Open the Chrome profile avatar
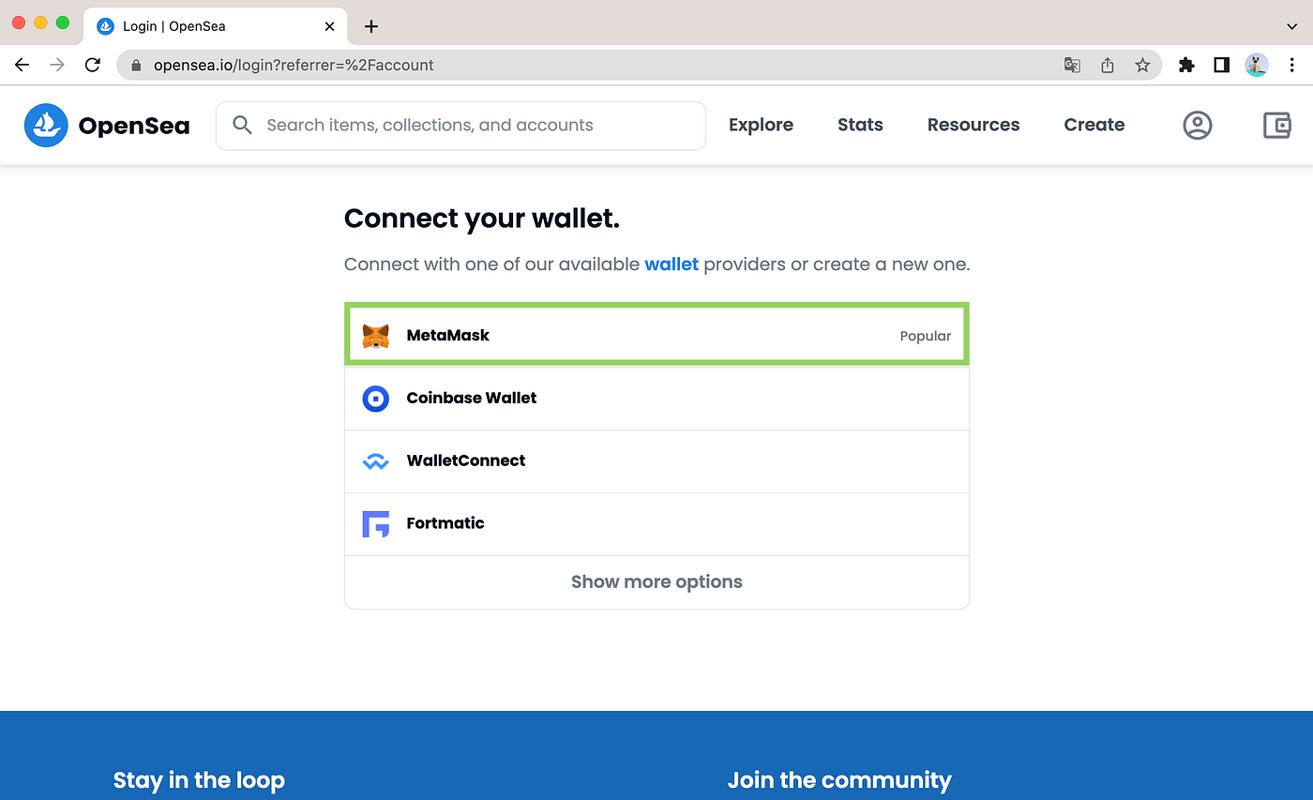This screenshot has width=1313, height=800. (x=1257, y=65)
